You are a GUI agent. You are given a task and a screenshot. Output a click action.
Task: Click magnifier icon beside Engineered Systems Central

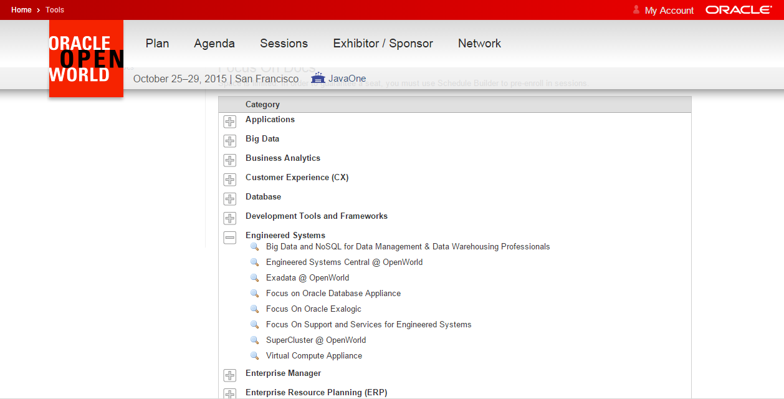click(254, 262)
